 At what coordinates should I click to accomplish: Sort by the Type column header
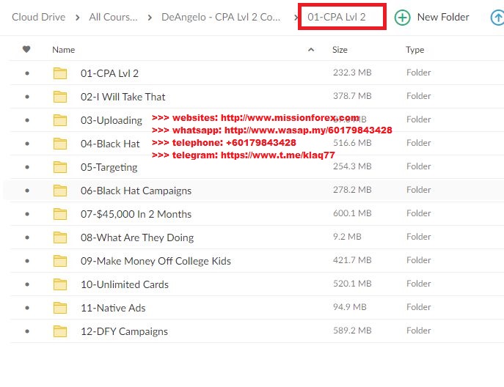[414, 50]
